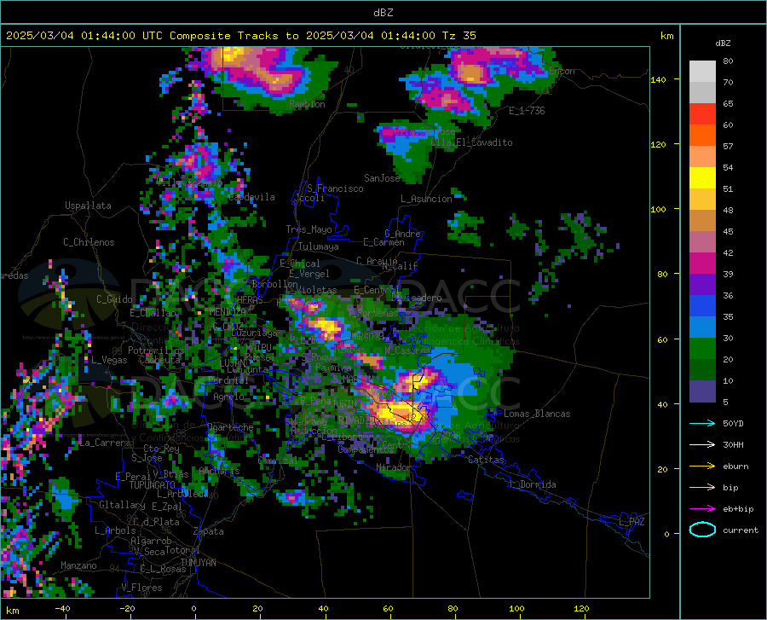Click the Capdevila label
The image size is (767, 620).
pos(251,197)
